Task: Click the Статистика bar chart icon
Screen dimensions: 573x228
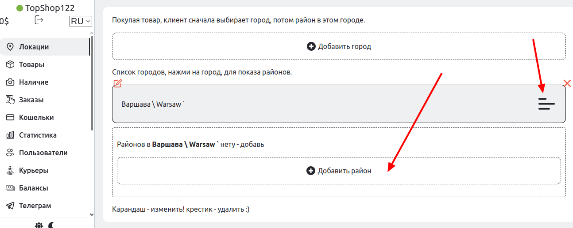Action: (x=10, y=135)
